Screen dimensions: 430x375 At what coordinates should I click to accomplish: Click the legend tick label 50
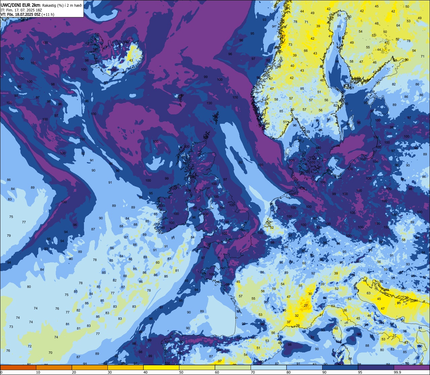[181, 372]
